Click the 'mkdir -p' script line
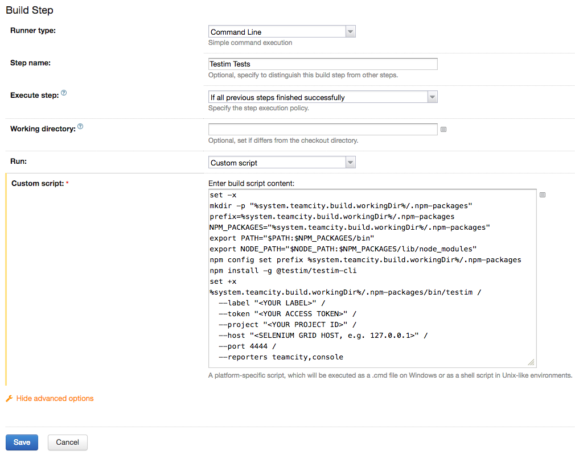Image resolution: width=575 pixels, height=455 pixels. 340,206
